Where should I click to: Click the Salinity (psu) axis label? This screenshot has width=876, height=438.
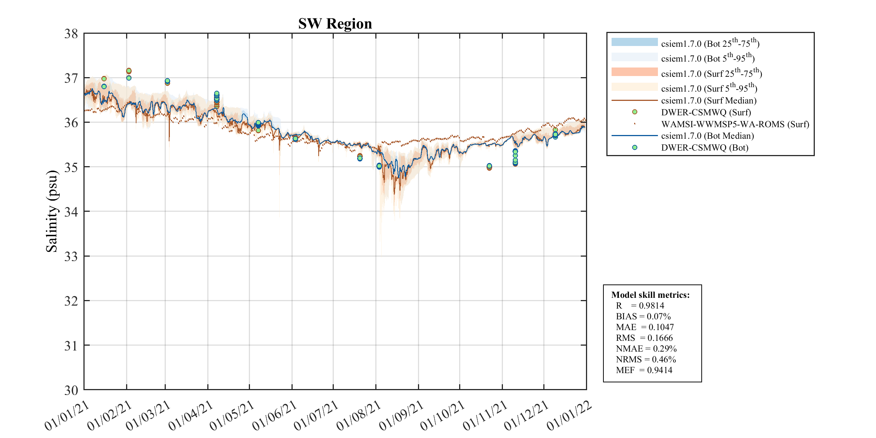52,211
